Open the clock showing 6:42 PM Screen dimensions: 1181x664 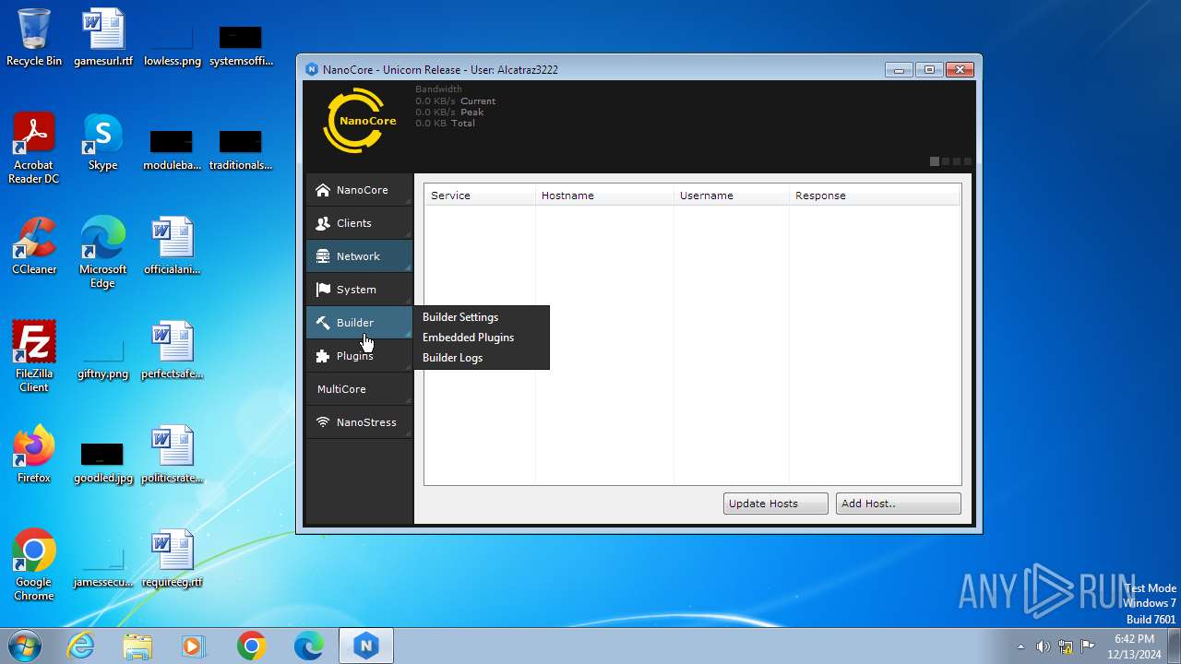(1134, 646)
